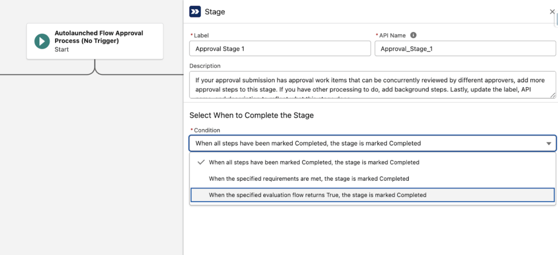Click the 'Start' text under the flow title
Image resolution: width=558 pixels, height=255 pixels.
62,50
